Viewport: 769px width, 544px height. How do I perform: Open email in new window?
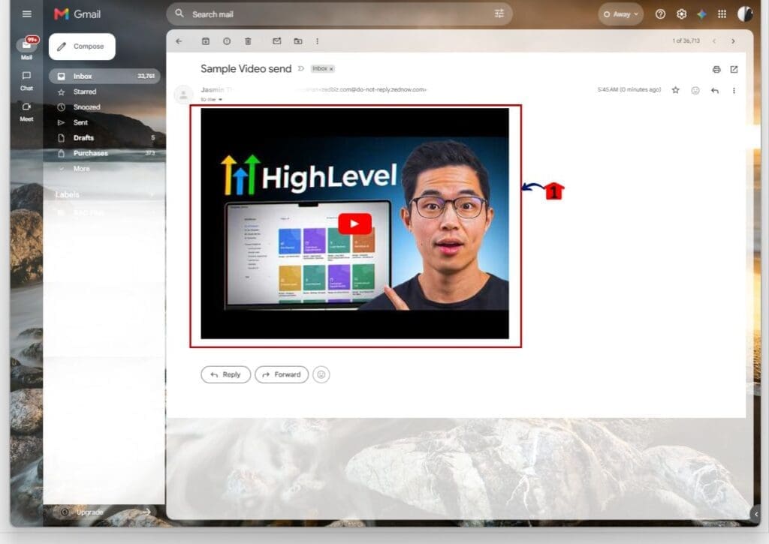pos(734,70)
